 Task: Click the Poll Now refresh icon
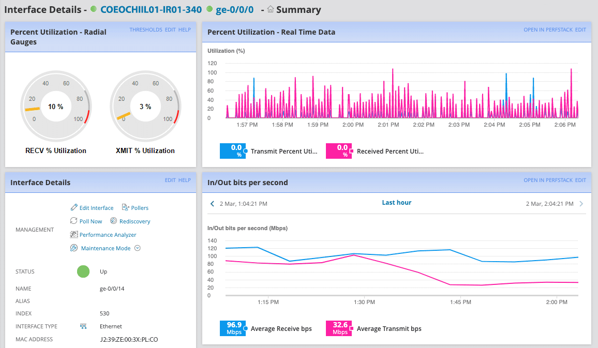(x=73, y=221)
